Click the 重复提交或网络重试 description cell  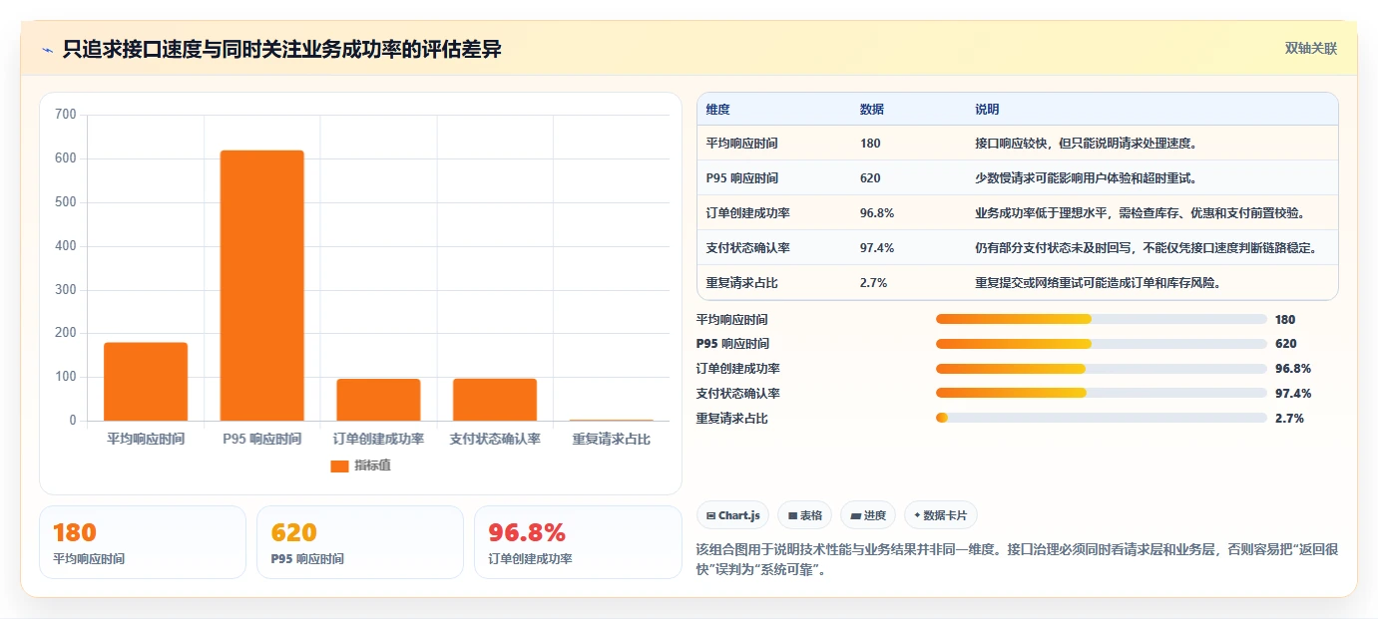click(1098, 283)
